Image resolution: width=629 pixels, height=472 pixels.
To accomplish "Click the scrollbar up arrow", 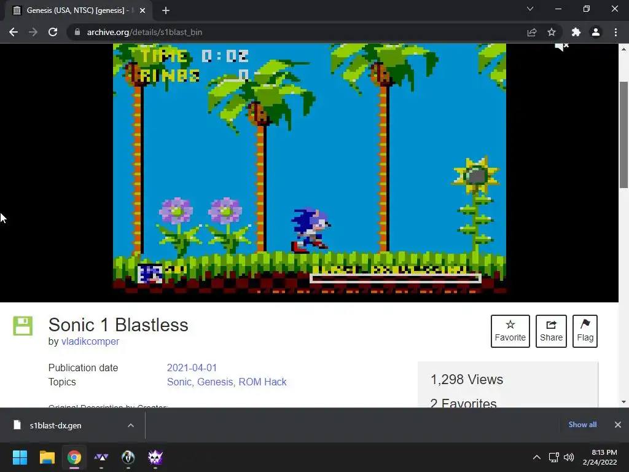I will (x=623, y=49).
